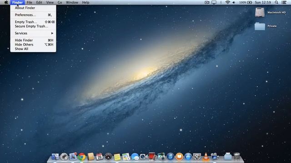
Task: Open Finder from the dock
Action: coord(55,157)
